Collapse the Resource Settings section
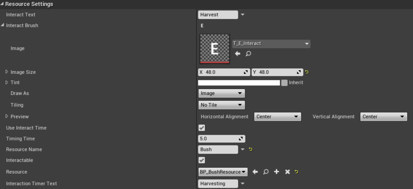Viewport: 413px width, 189px height. click(x=2, y=4)
